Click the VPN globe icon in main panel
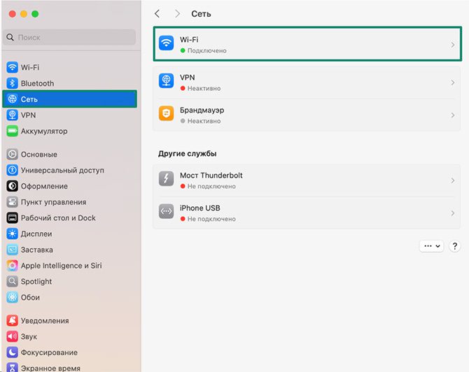This screenshot has height=372, width=469. click(x=167, y=80)
